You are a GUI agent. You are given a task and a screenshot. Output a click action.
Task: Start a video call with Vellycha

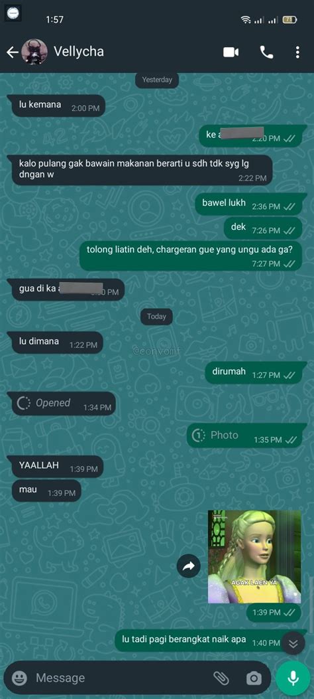231,52
